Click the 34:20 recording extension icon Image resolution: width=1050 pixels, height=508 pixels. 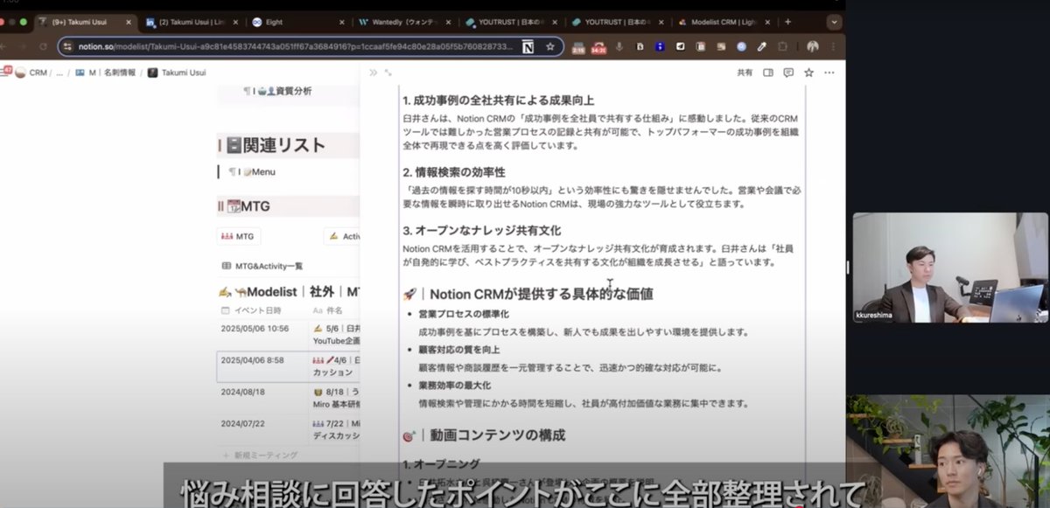coord(598,47)
